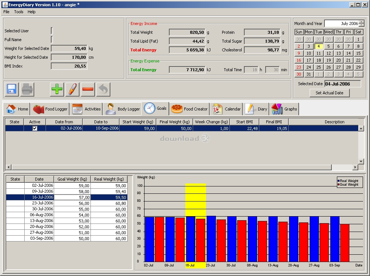Click the undo arrow icon
The height and width of the screenshot is (276, 370).
[x=103, y=89]
